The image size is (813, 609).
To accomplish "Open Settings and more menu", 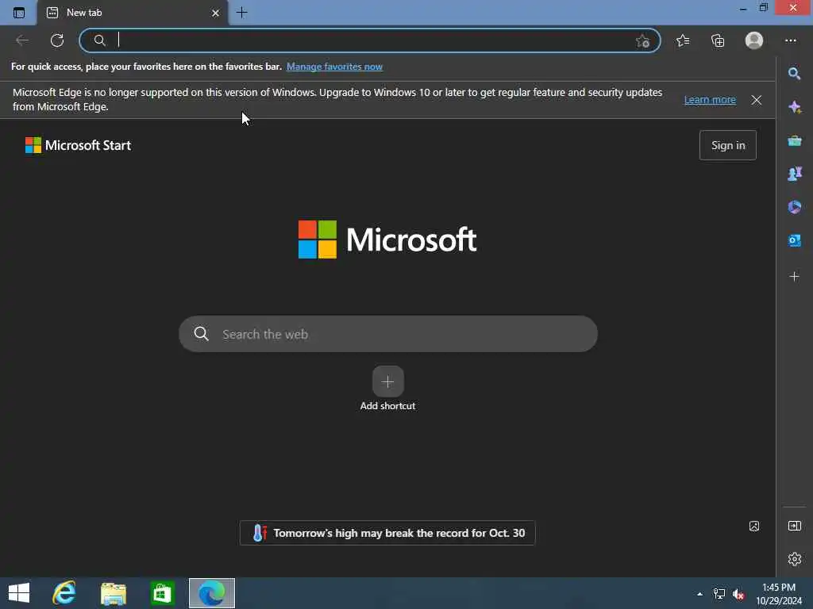I will pyautogui.click(x=791, y=40).
